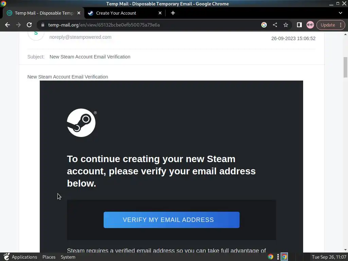
Task: Click the email heading about verifying address
Action: point(161,171)
